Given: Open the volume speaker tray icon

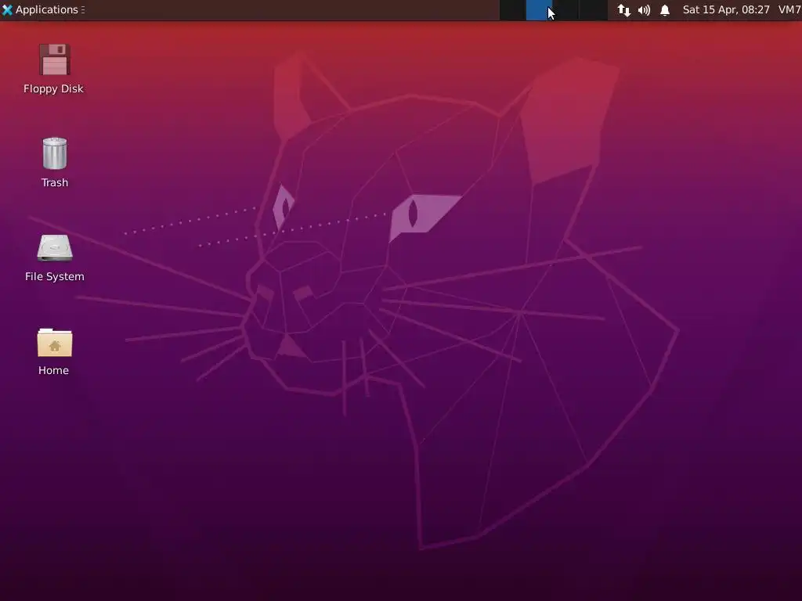Looking at the screenshot, I should pyautogui.click(x=644, y=10).
